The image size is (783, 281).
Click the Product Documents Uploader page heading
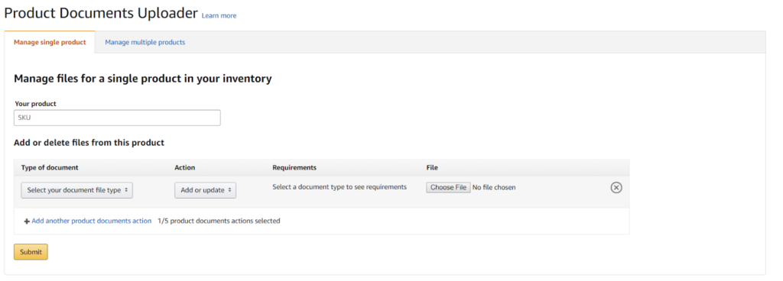click(x=101, y=13)
